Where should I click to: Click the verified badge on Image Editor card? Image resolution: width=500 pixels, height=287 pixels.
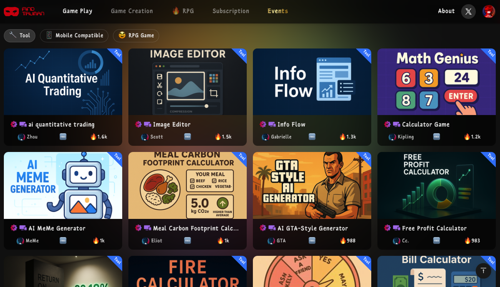coord(138,124)
